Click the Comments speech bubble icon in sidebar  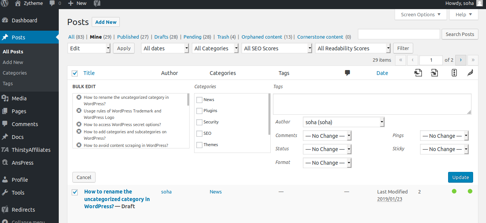click(5, 124)
